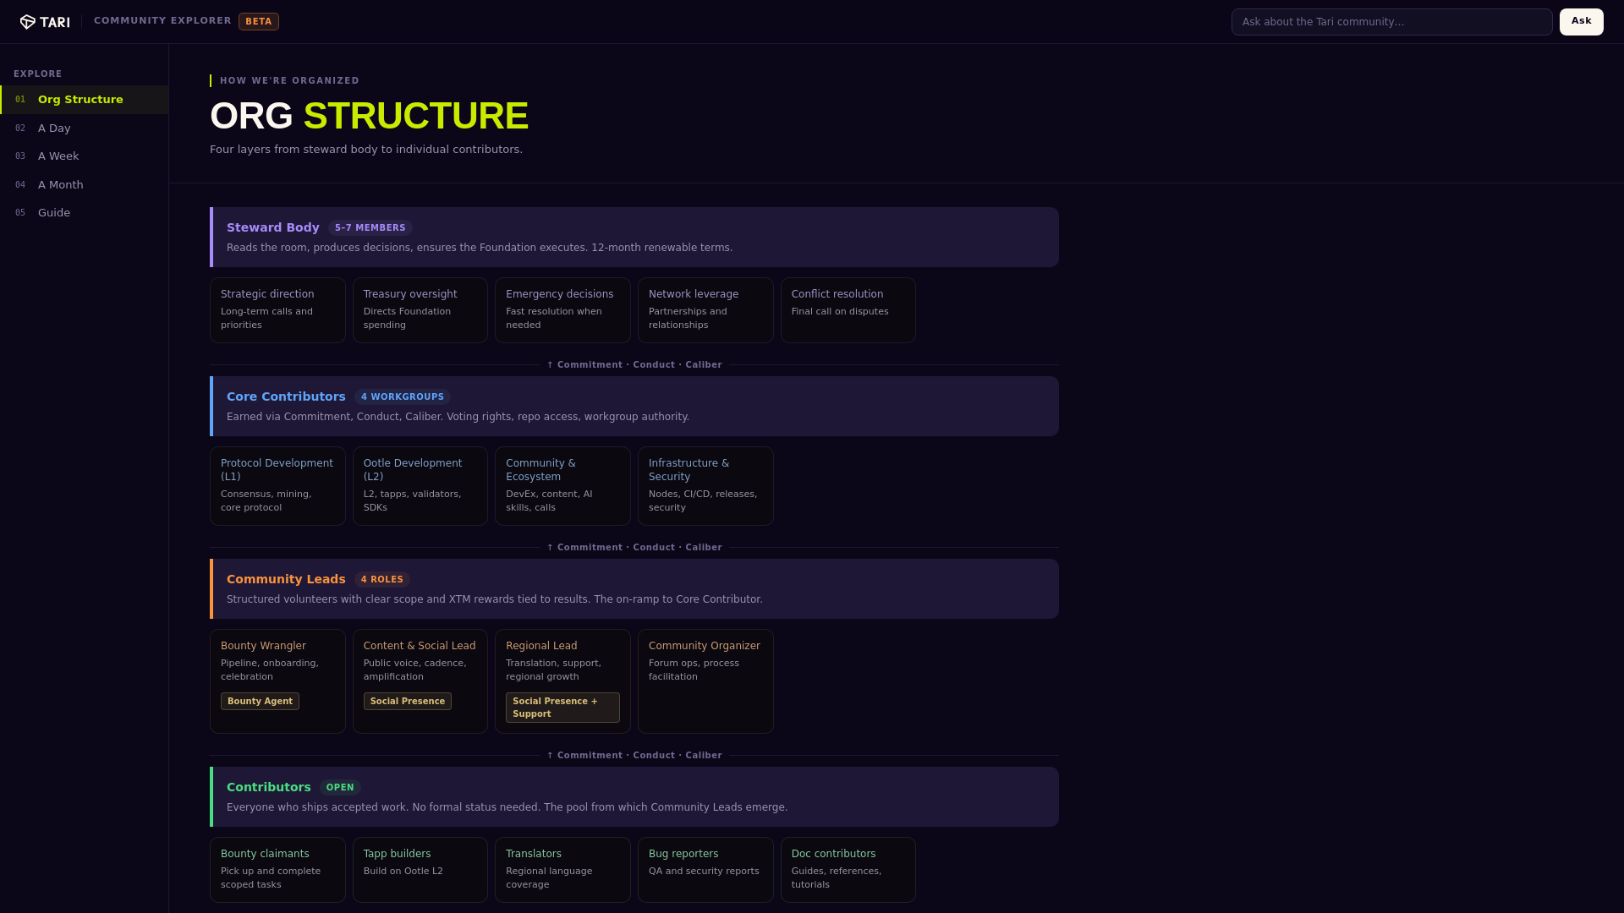Screen dimensions: 1624x913
Task: Click the 4 WORKGROUPS badge
Action: point(403,397)
